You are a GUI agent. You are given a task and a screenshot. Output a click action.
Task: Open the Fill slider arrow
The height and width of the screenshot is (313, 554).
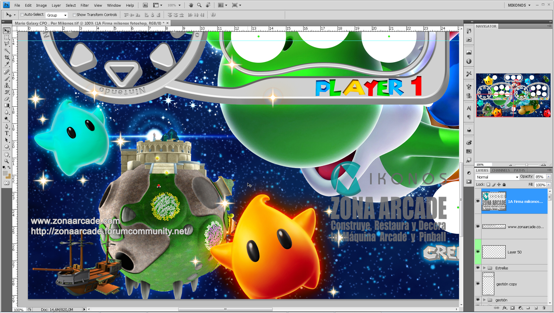click(x=549, y=185)
